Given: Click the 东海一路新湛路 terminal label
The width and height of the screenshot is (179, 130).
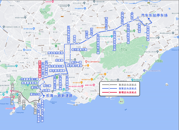Looking at the screenshot, I should [x=59, y=96].
